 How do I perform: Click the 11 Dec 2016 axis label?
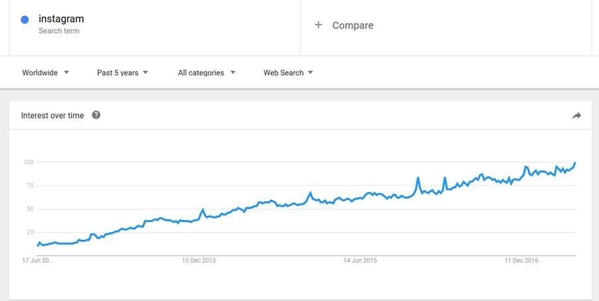pyautogui.click(x=522, y=260)
